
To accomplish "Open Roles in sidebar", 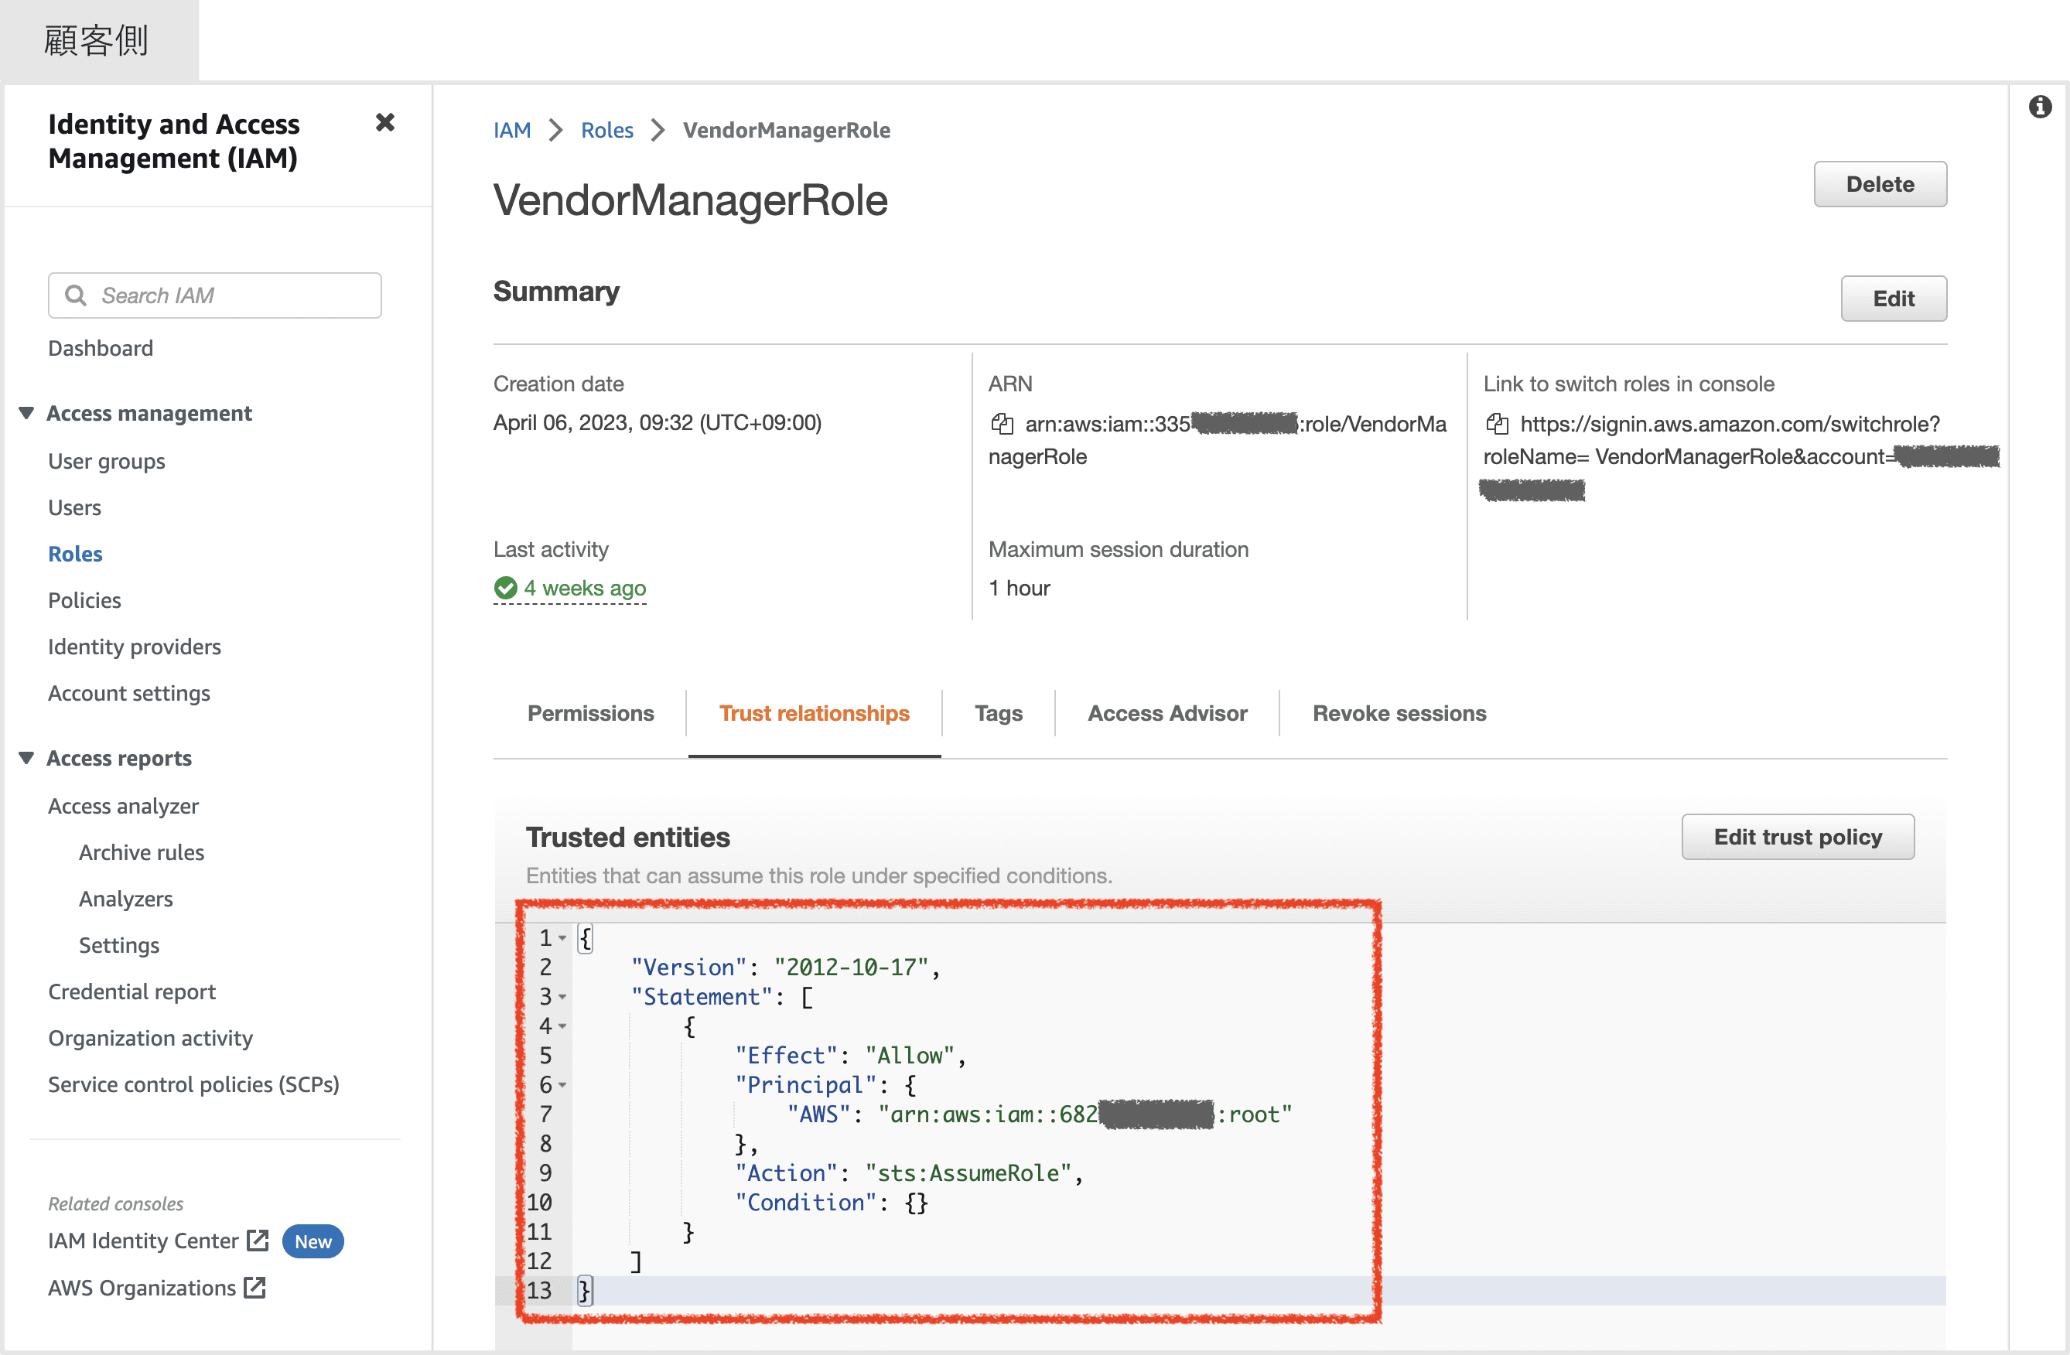I will point(76,554).
